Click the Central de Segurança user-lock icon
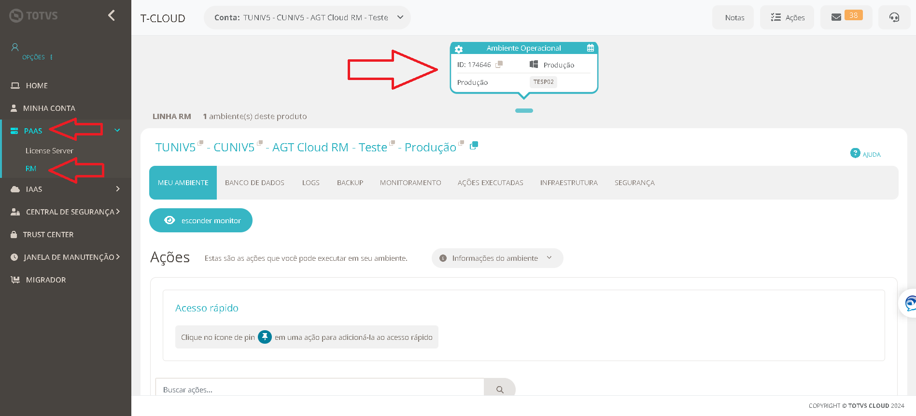The width and height of the screenshot is (916, 416). tap(15, 212)
